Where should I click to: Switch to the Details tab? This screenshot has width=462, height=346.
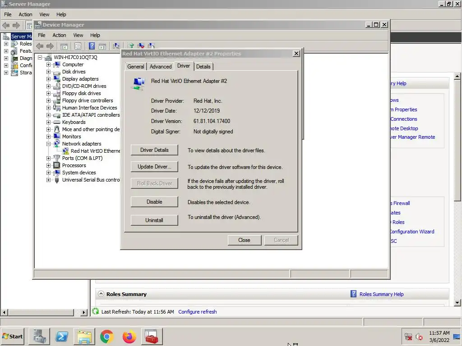(203, 67)
